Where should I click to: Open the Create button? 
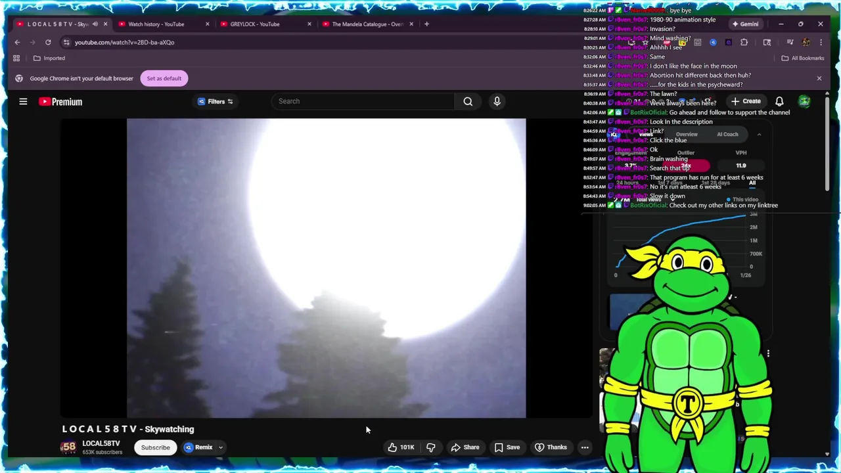pyautogui.click(x=745, y=102)
